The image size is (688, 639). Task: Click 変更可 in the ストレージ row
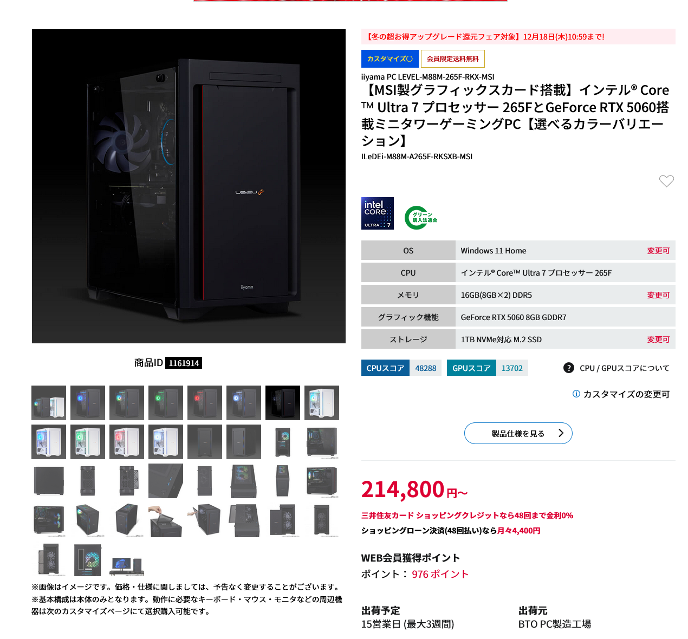658,340
